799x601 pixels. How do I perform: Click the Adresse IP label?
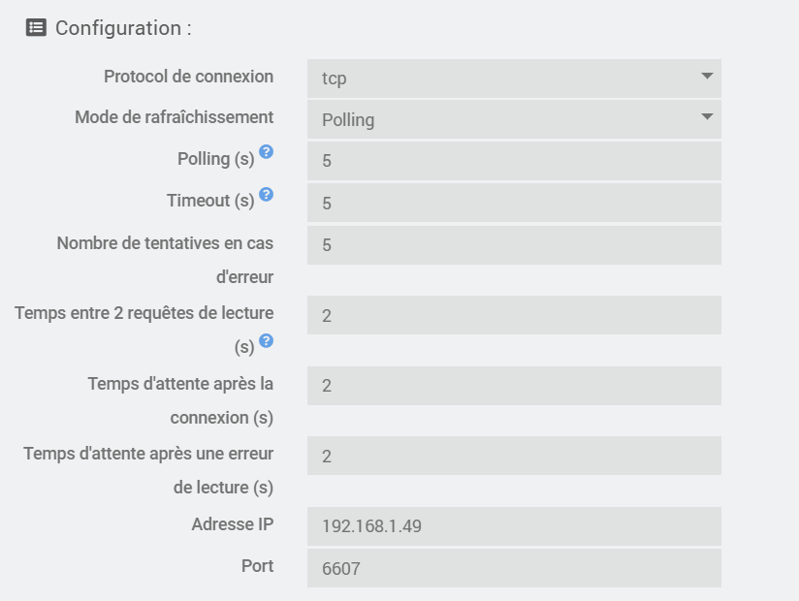tap(233, 524)
